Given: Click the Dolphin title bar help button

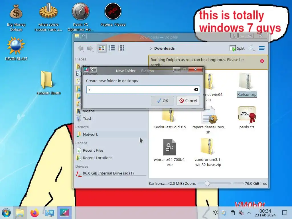Looking at the screenshot, I should pyautogui.click(x=234, y=36).
